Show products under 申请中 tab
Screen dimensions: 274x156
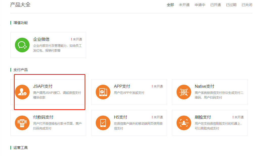(200, 5)
